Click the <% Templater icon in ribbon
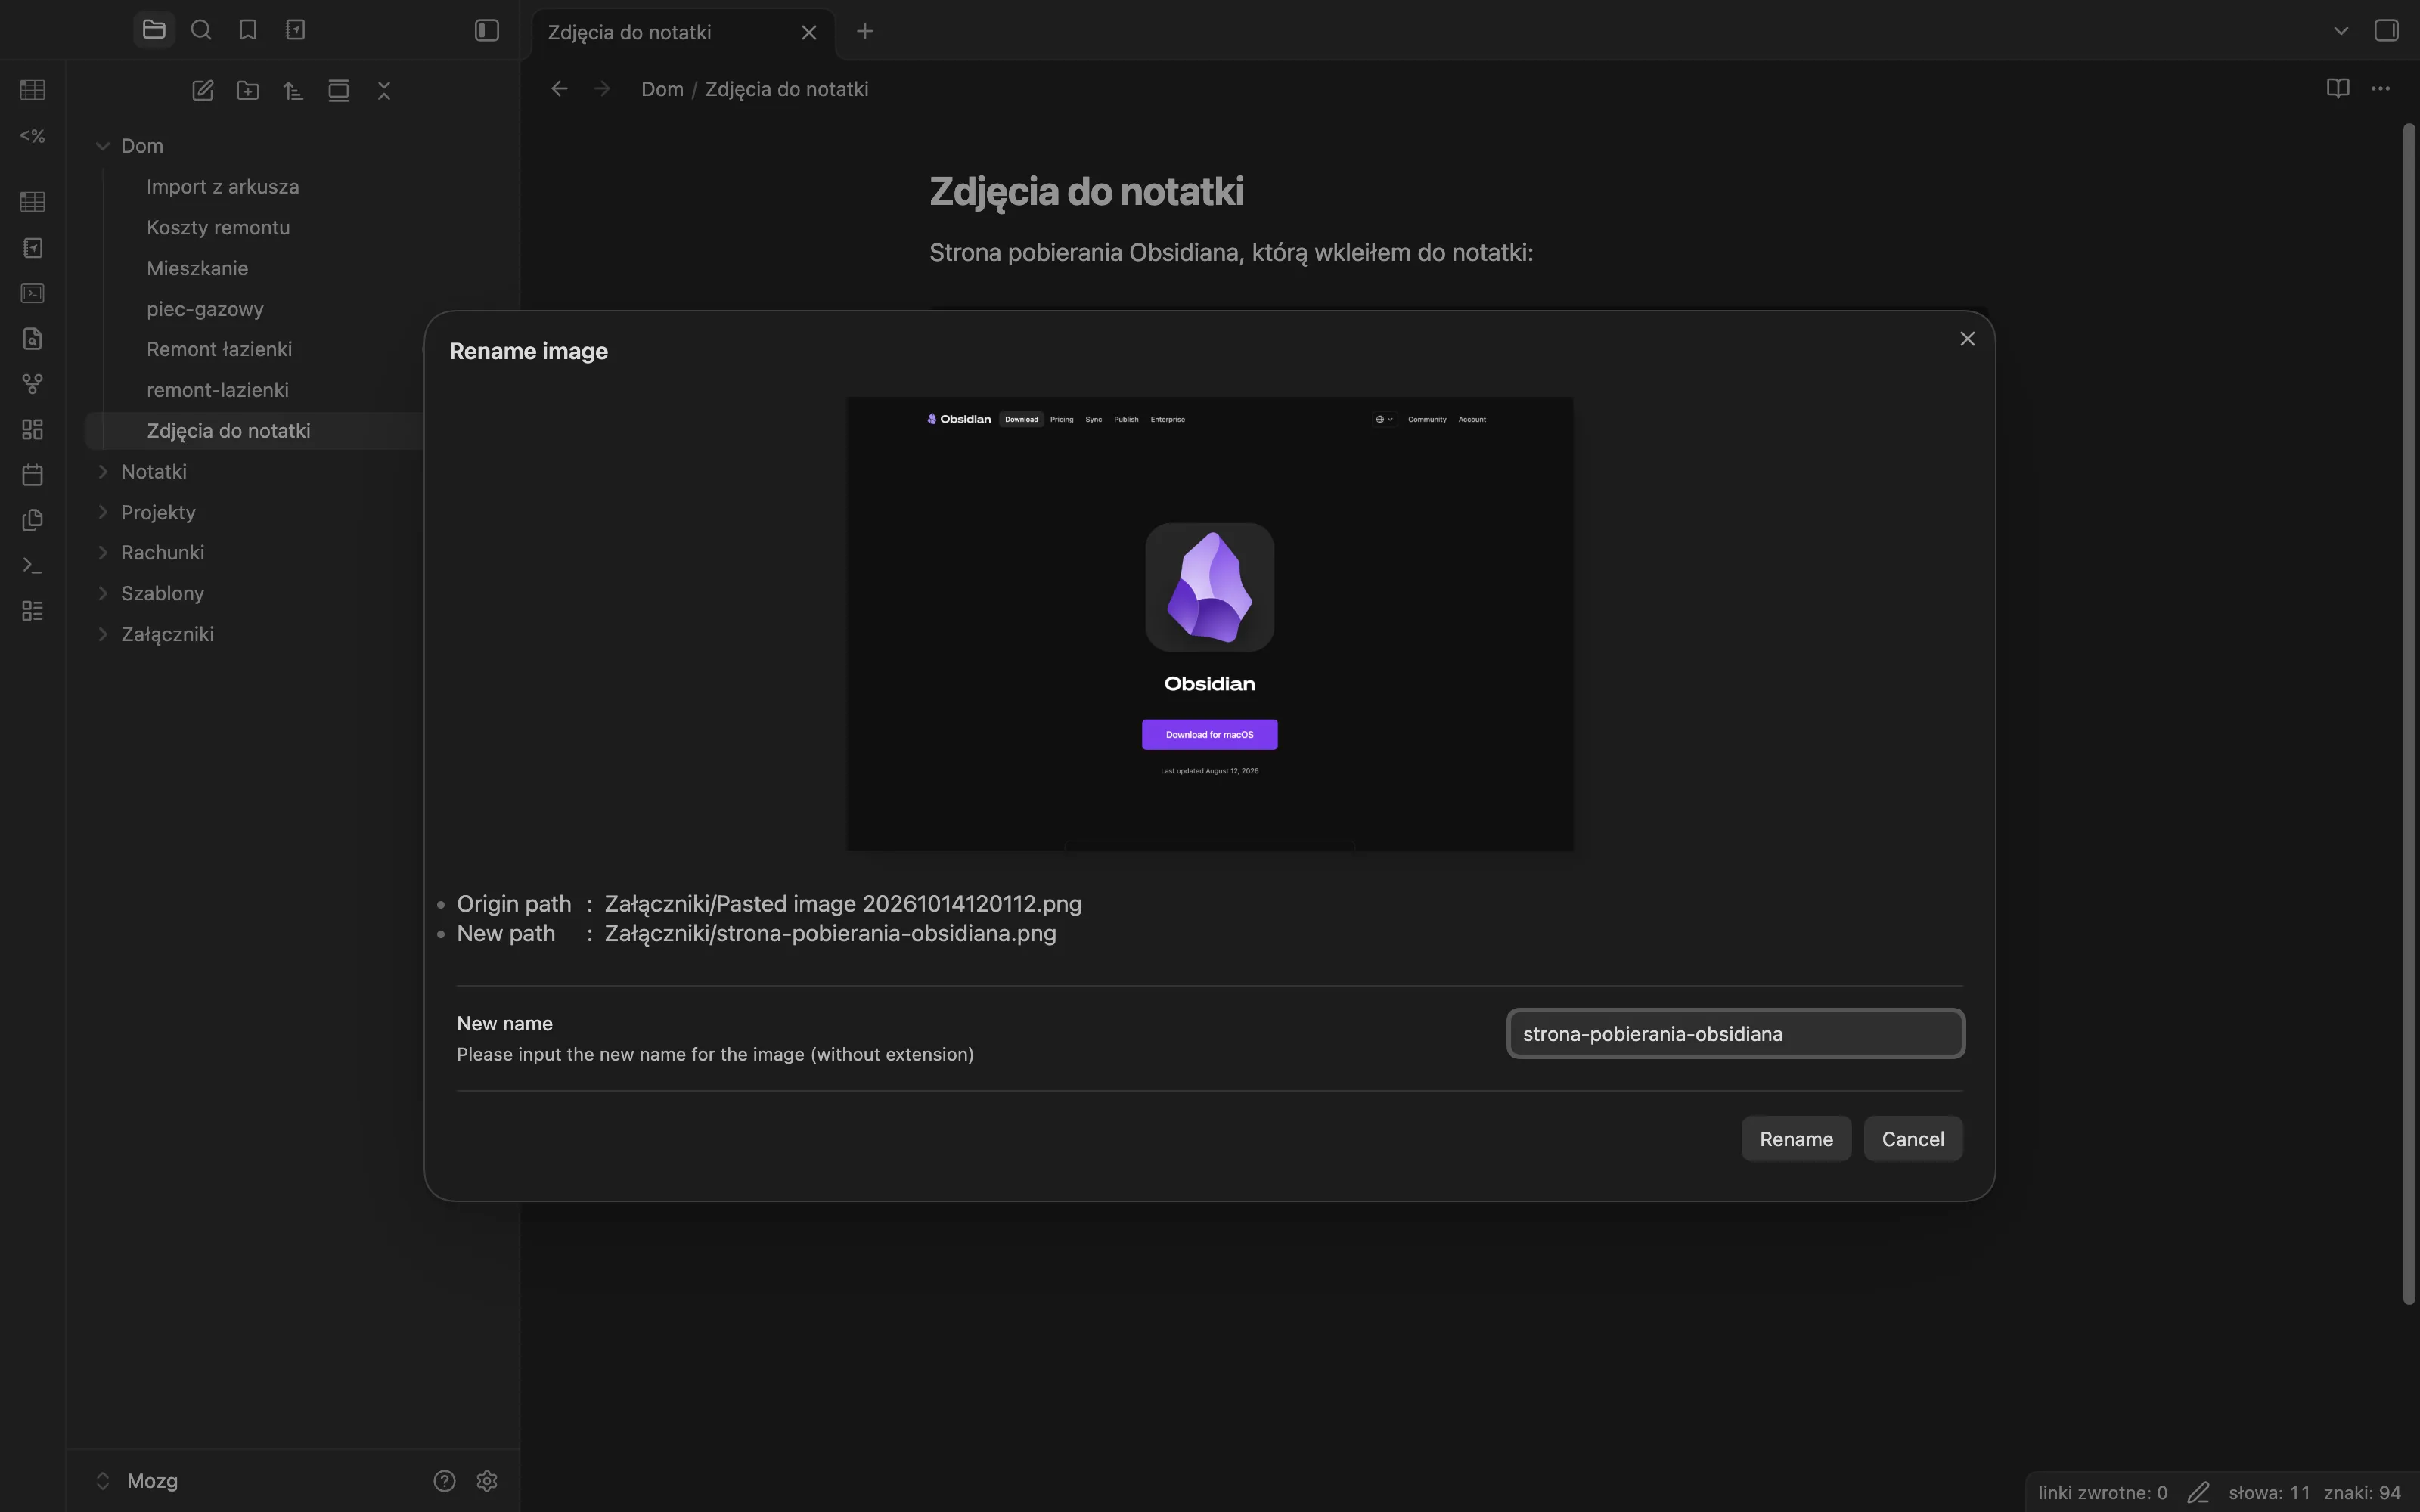The image size is (2420, 1512). tap(32, 135)
